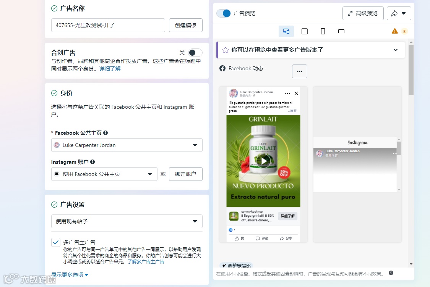Image resolution: width=430 pixels, height=287 pixels.
Task: Click the Facebook logo beside Facebook 动态
Action: [222, 68]
